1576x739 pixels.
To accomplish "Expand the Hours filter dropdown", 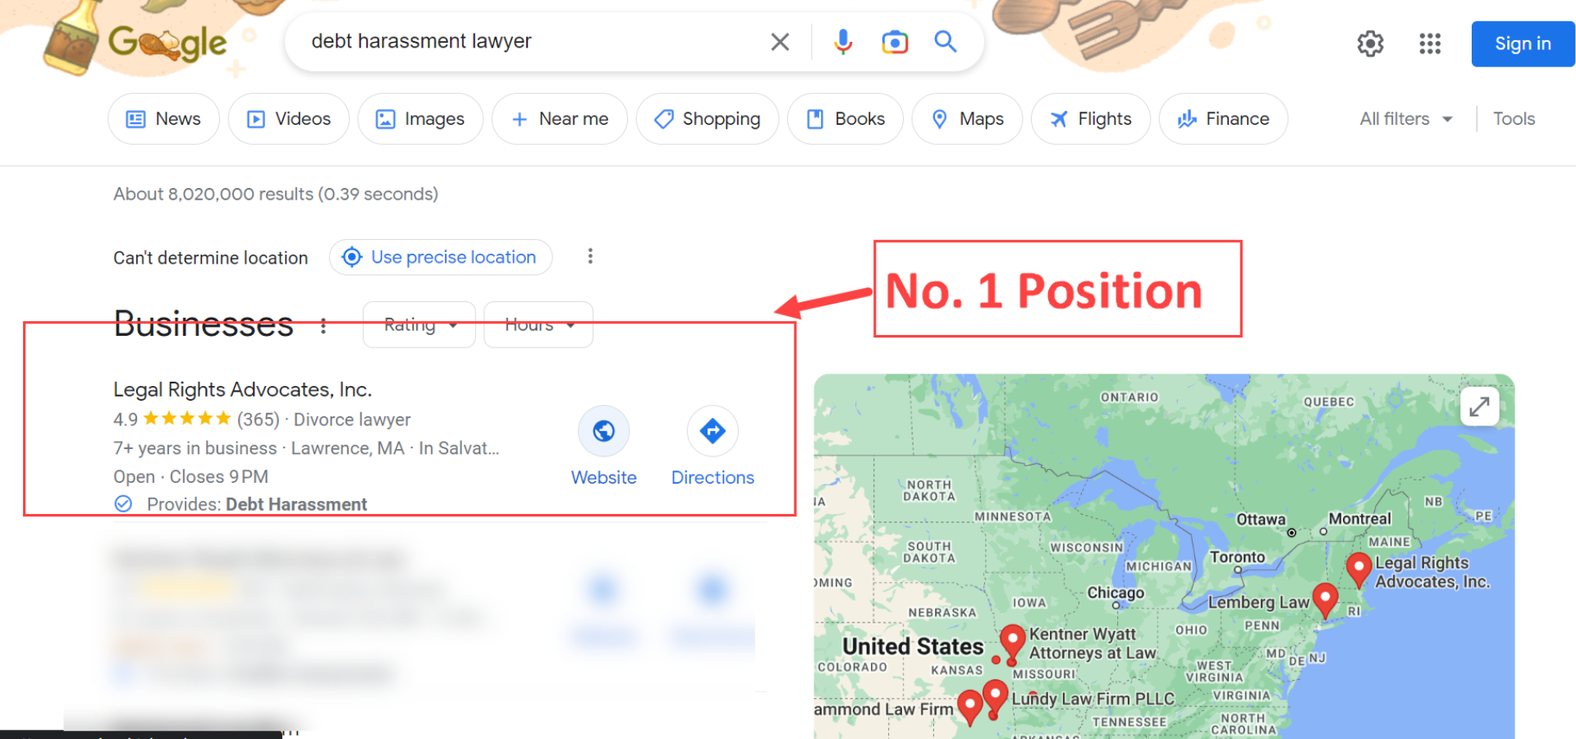I will pyautogui.click(x=538, y=324).
